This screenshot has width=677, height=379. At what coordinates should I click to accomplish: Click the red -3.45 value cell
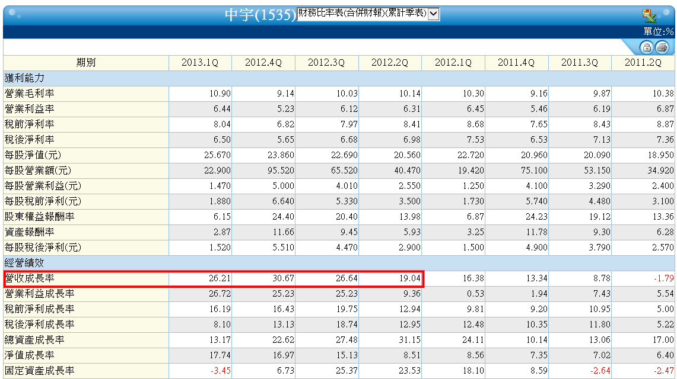tap(200, 371)
